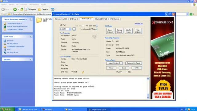This screenshot has height=111, width=197.
Task: Open Mis sitios de red from Otros sitios
Action: [x=12, y=52]
